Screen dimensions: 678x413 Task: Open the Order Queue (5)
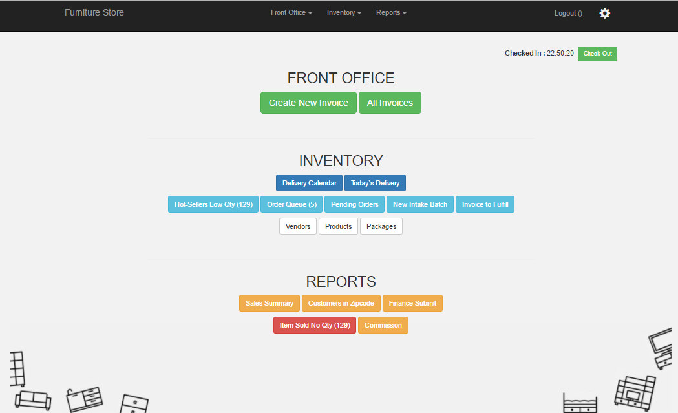point(291,204)
